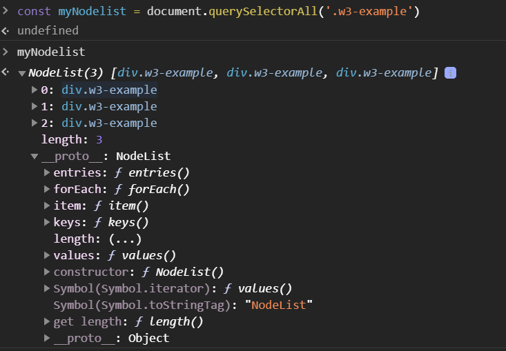Expand the forEach function property
Viewport: 506px width, 351px height.
(47, 189)
